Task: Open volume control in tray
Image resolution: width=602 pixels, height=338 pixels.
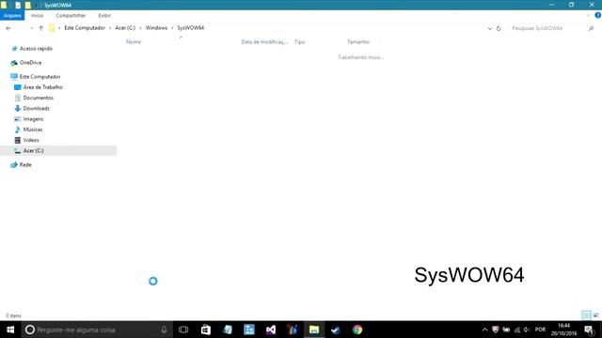Action: [x=526, y=330]
